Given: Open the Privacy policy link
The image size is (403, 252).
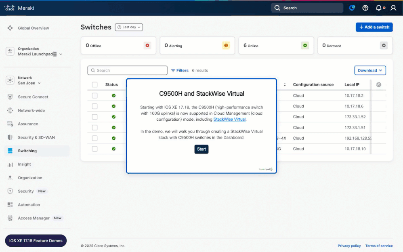Looking at the screenshot, I should (349, 246).
